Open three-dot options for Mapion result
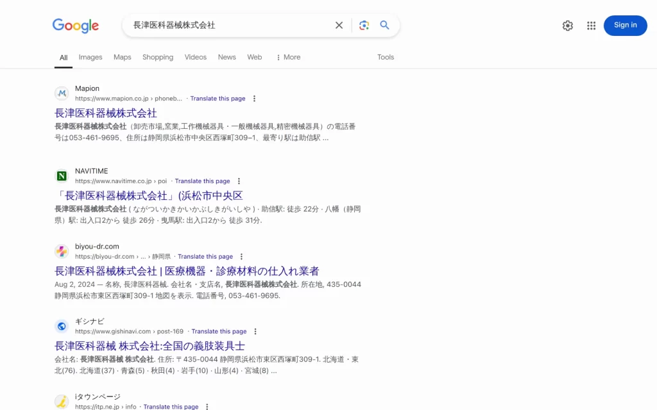Viewport: 657px width, 410px height. coord(254,99)
